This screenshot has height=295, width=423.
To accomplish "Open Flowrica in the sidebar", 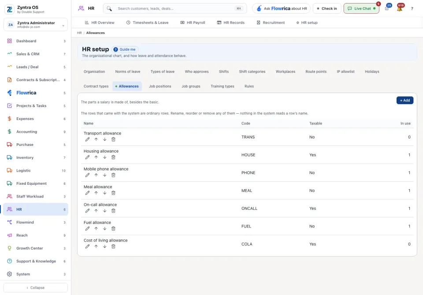I will tap(36, 93).
